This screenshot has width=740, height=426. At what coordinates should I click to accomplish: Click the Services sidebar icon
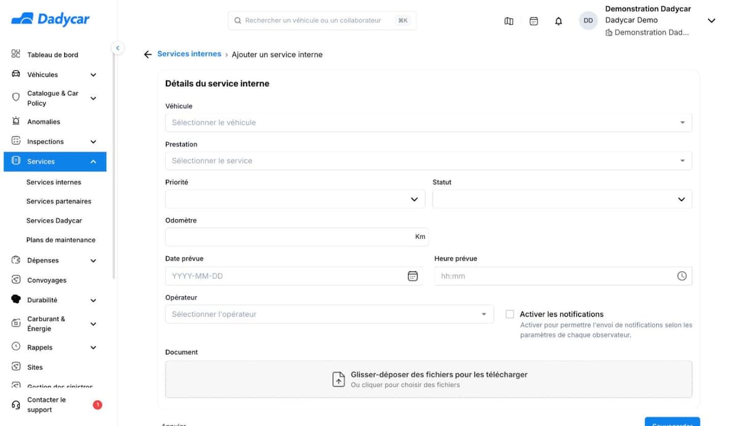tap(16, 161)
